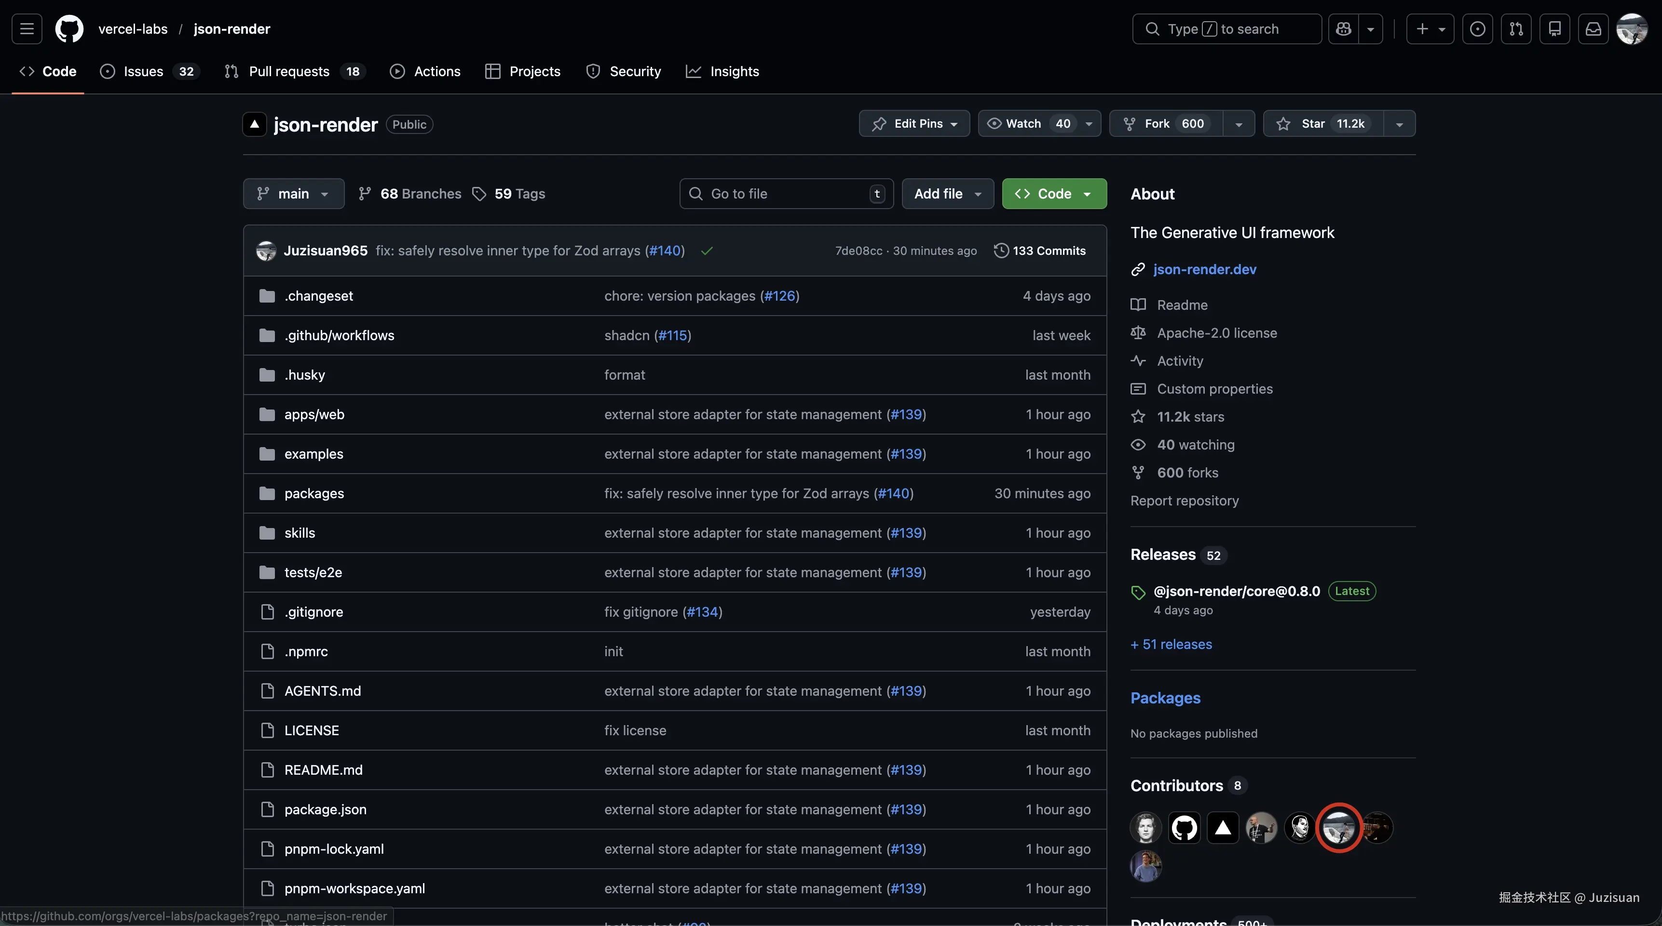Click the green commit status checkmark
Viewport: 1662px width, 926px height.
coord(707,251)
